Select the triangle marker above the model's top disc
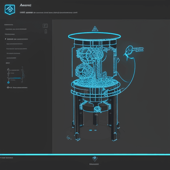The image size is (170, 170). pyautogui.click(x=95, y=29)
